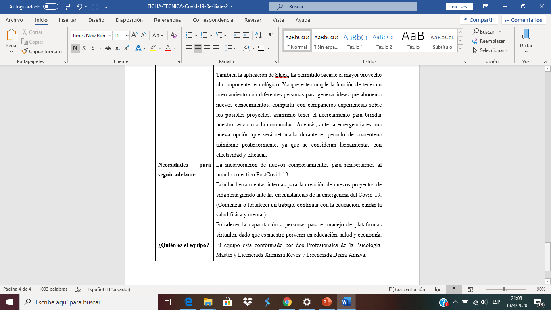Open the Diseño ribbon tab

pyautogui.click(x=96, y=20)
